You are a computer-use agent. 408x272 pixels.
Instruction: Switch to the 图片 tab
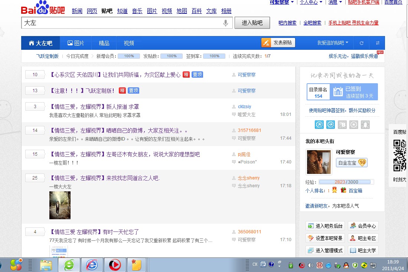(x=76, y=43)
